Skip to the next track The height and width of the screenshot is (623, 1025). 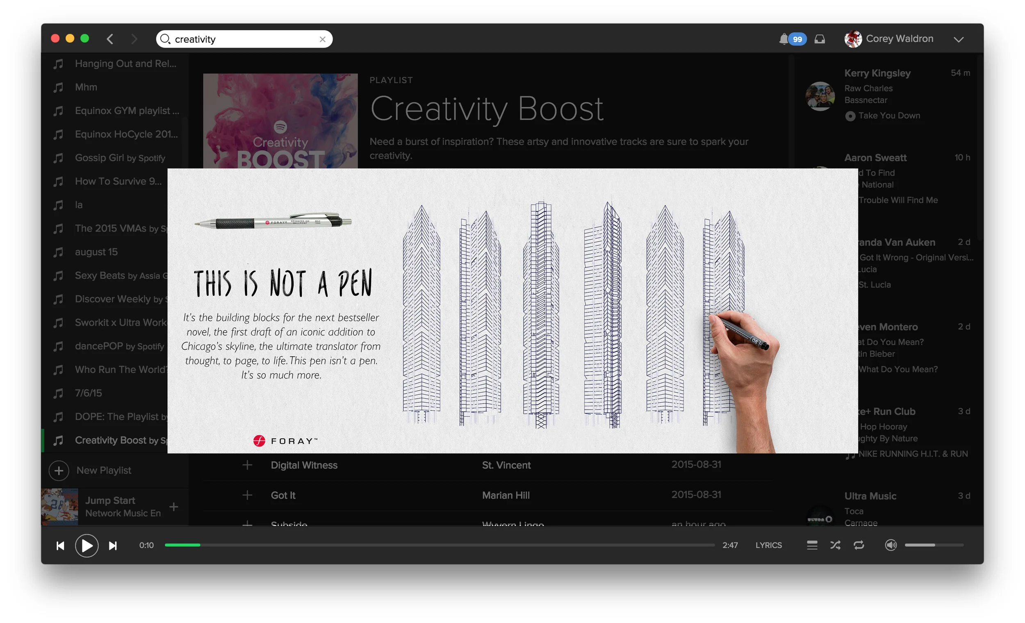pyautogui.click(x=113, y=545)
